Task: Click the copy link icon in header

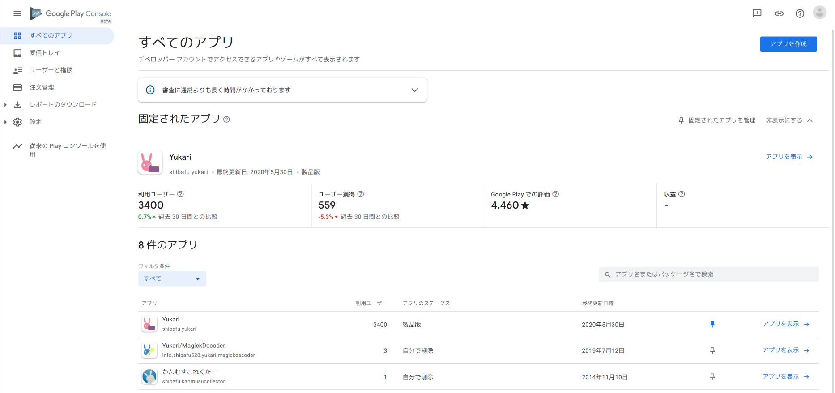Action: click(779, 13)
